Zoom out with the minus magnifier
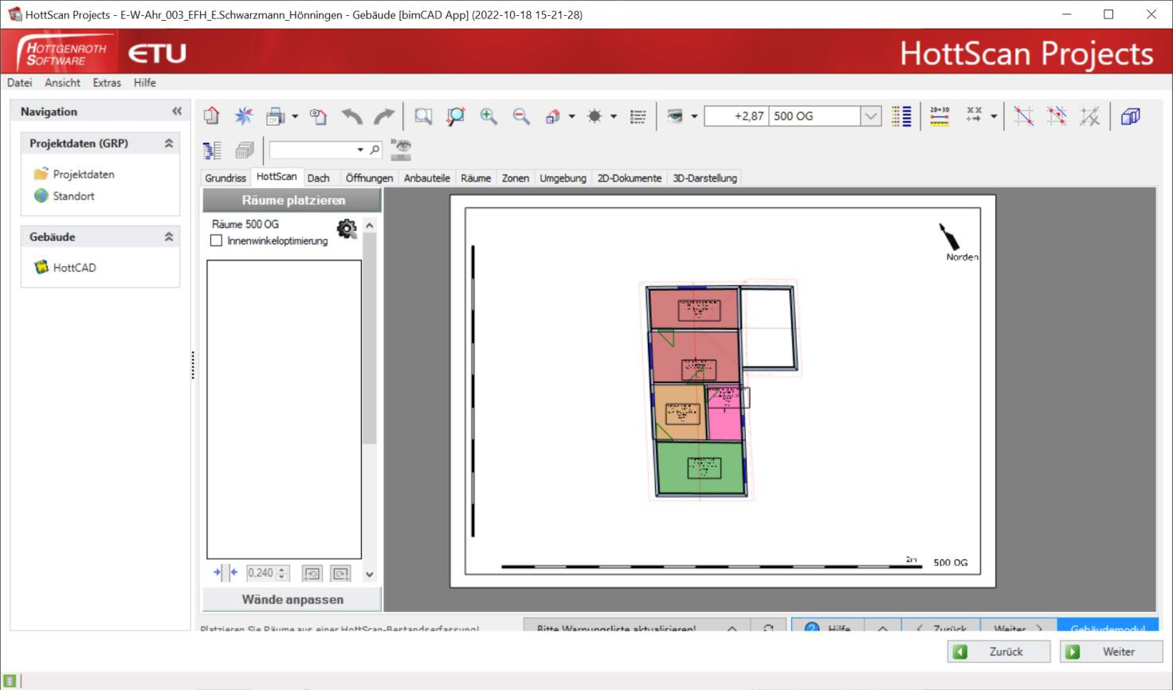 521,116
